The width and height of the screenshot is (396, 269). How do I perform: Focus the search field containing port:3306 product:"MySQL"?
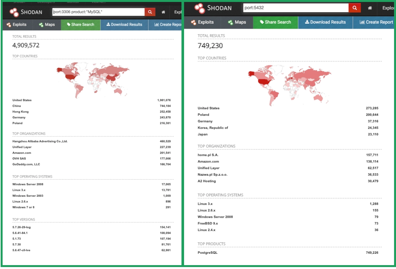(x=98, y=12)
